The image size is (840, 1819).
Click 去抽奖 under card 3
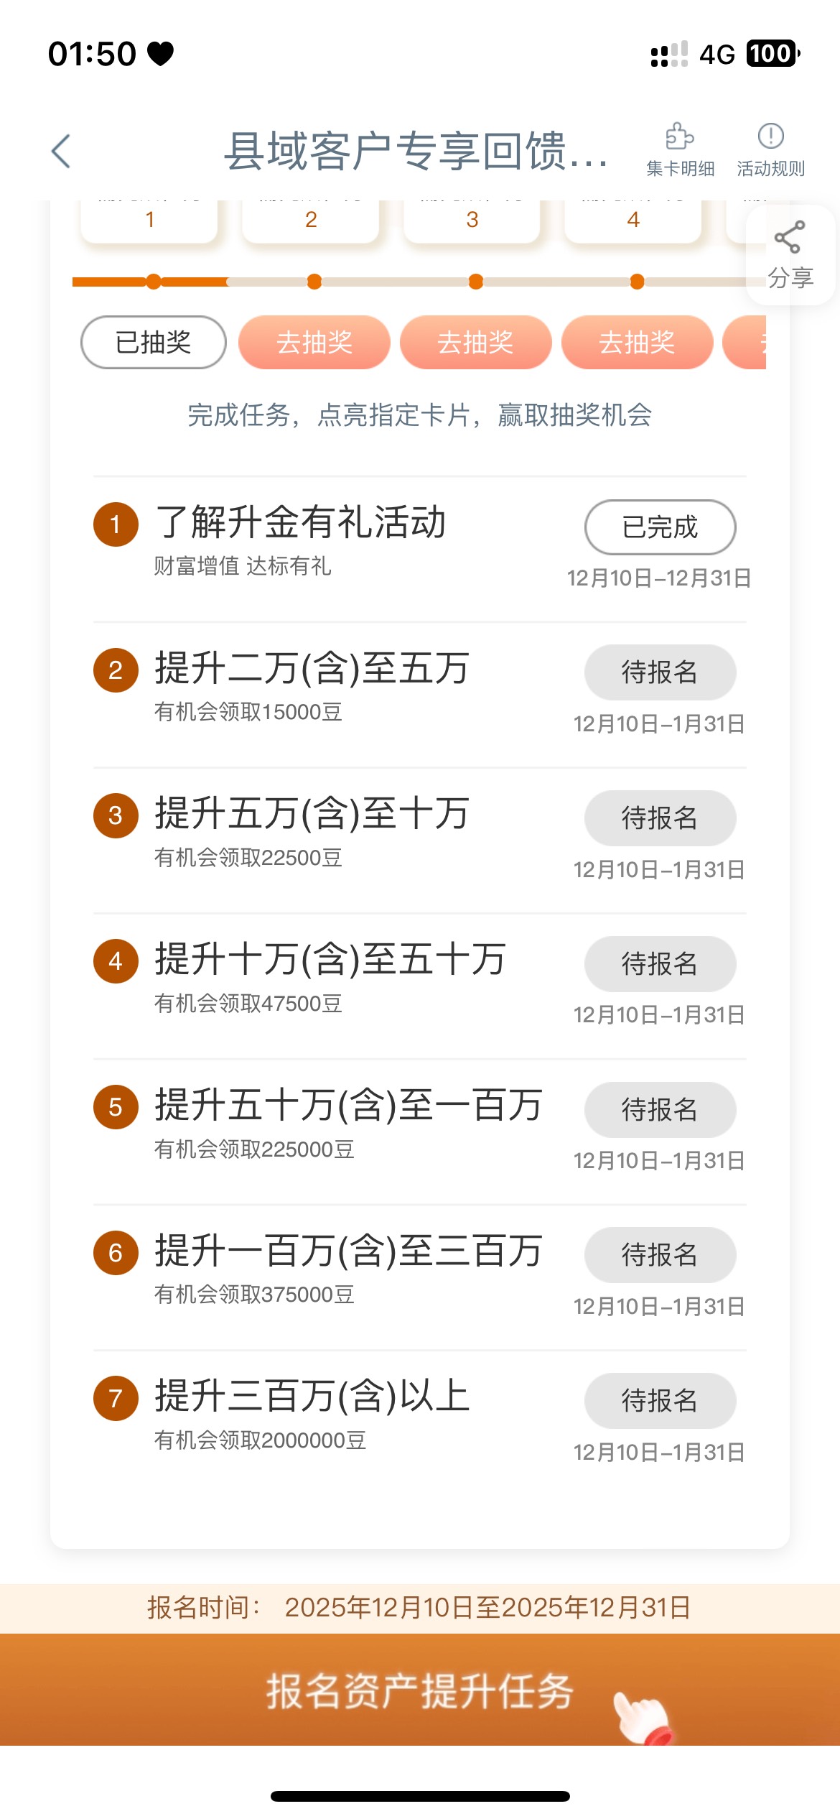coord(475,343)
